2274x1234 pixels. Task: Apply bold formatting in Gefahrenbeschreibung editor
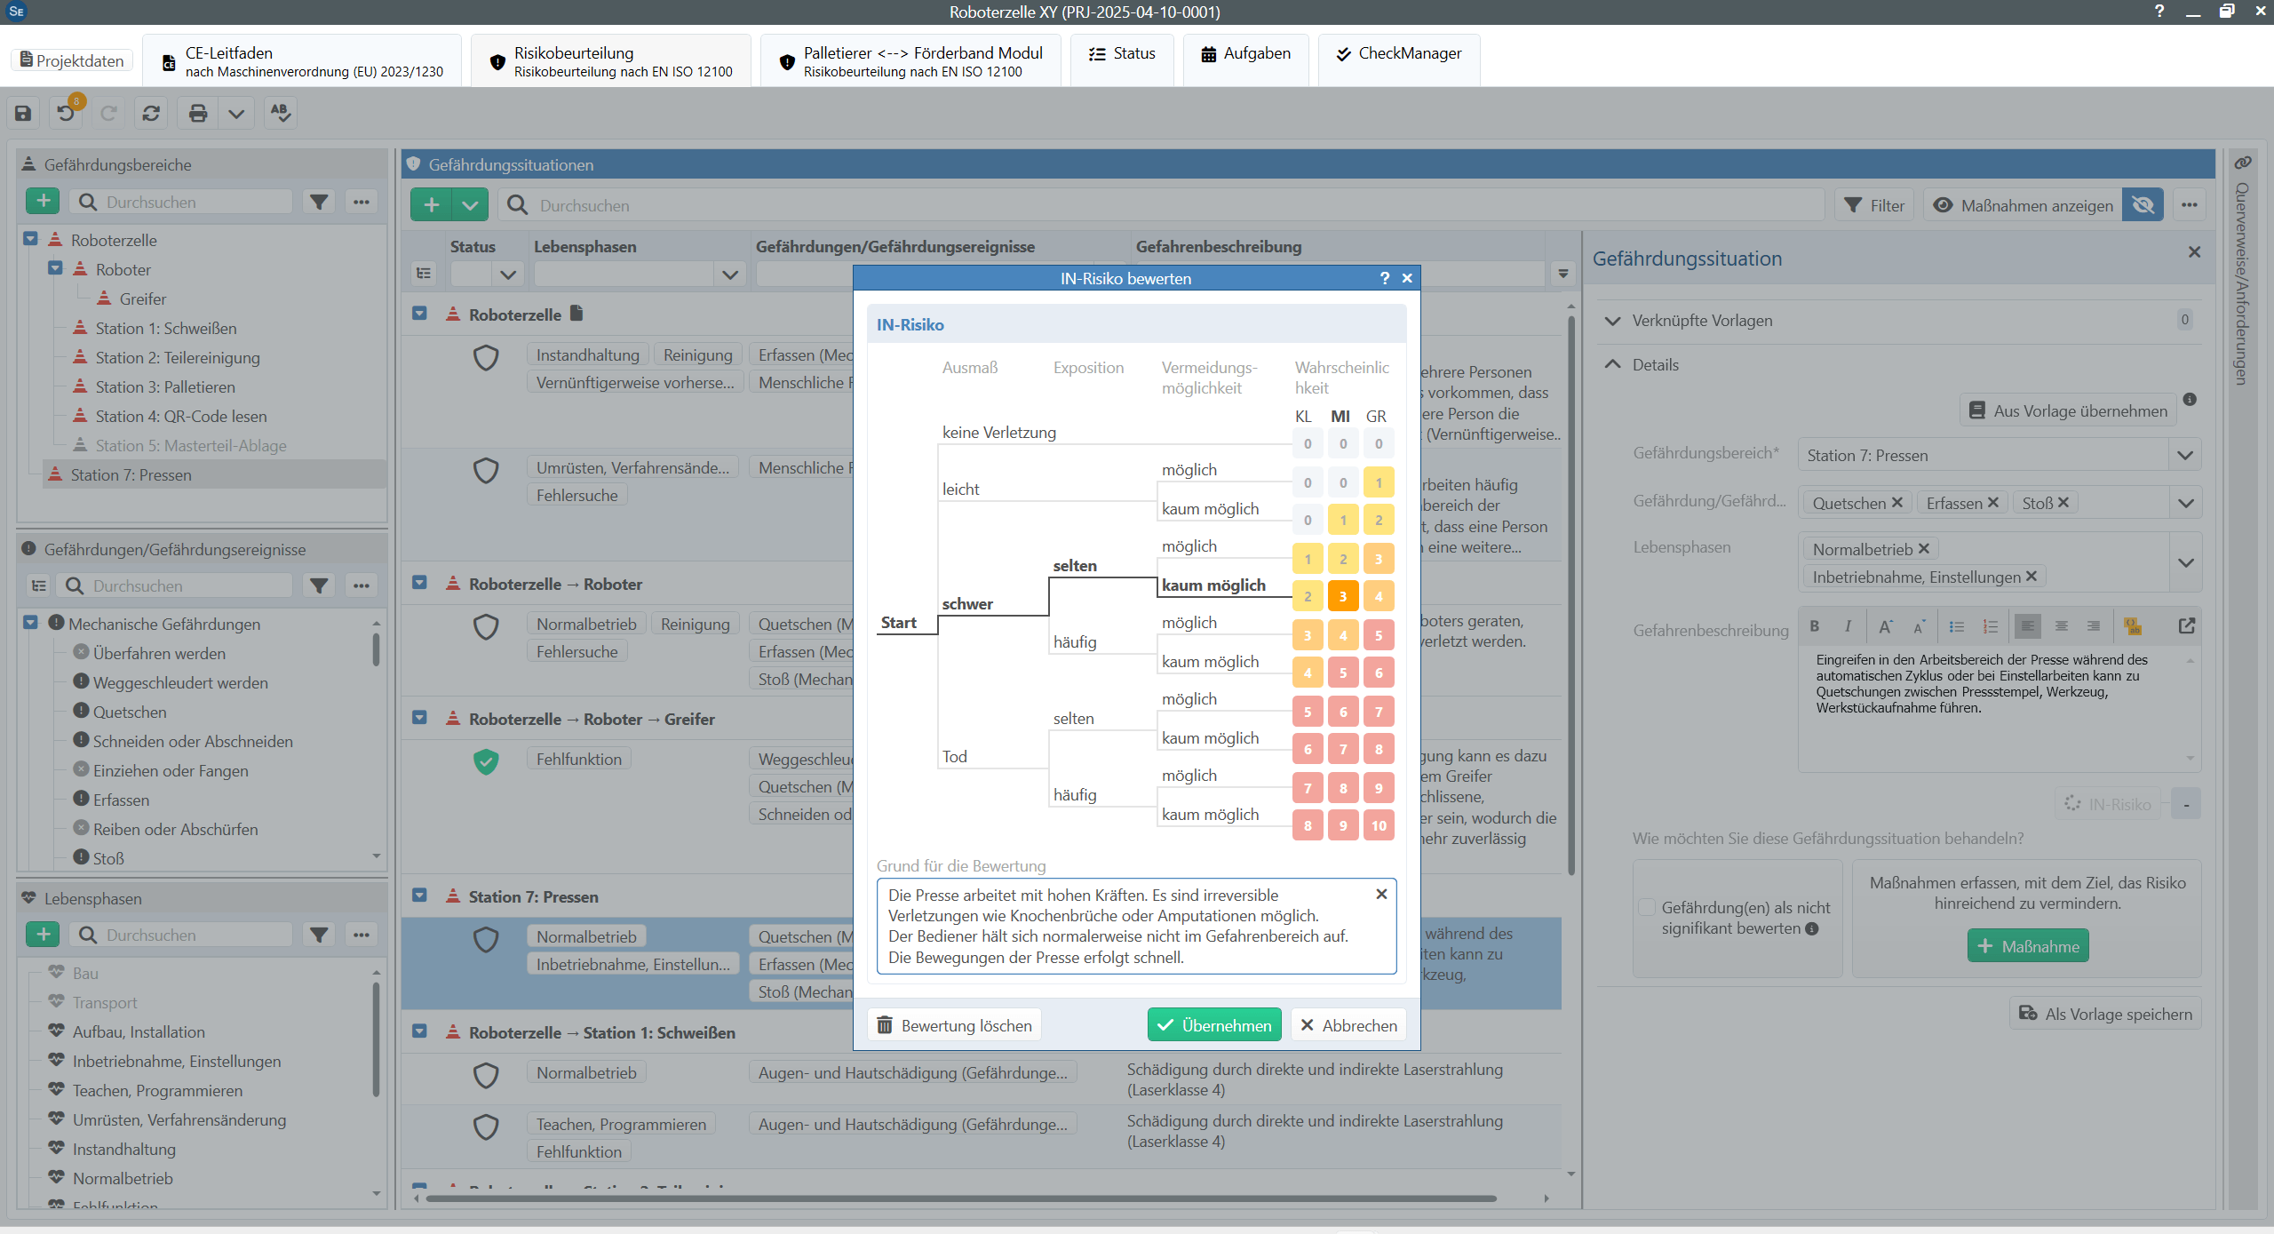[x=1815, y=626]
